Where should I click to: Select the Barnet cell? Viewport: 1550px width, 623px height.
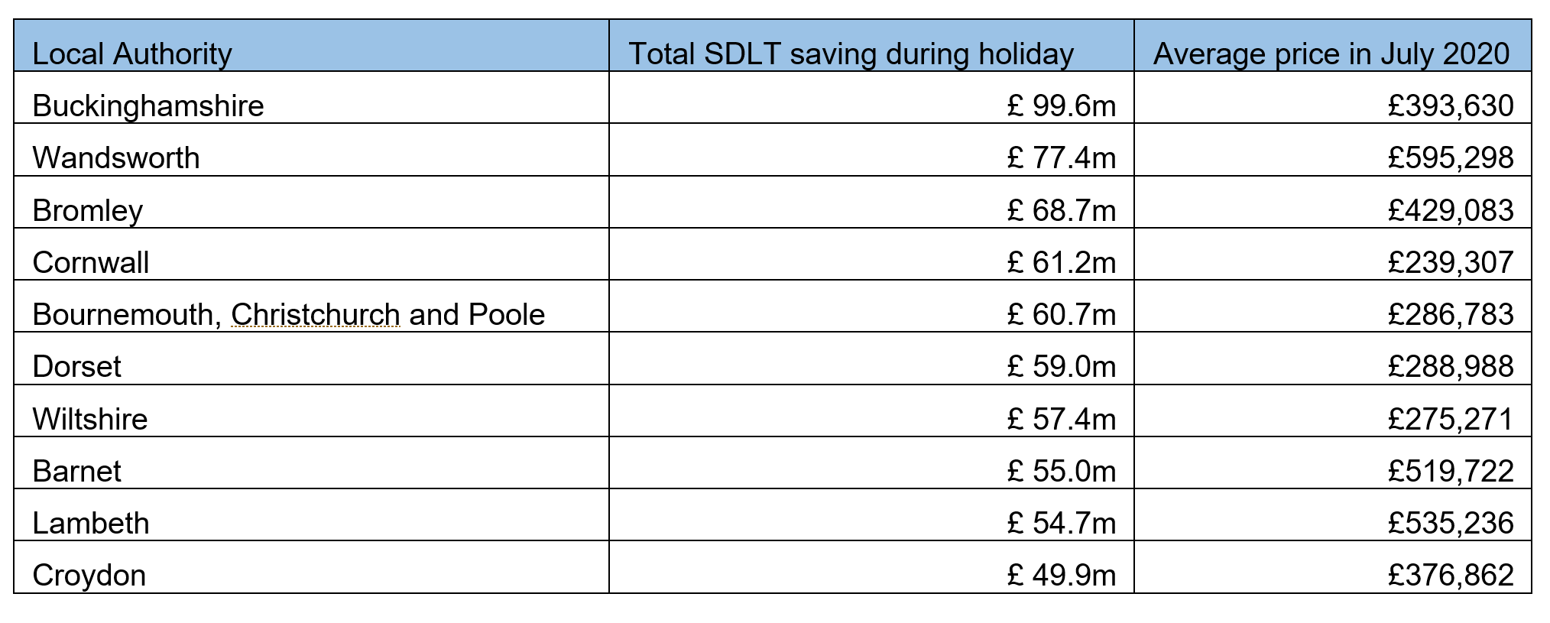[77, 471]
